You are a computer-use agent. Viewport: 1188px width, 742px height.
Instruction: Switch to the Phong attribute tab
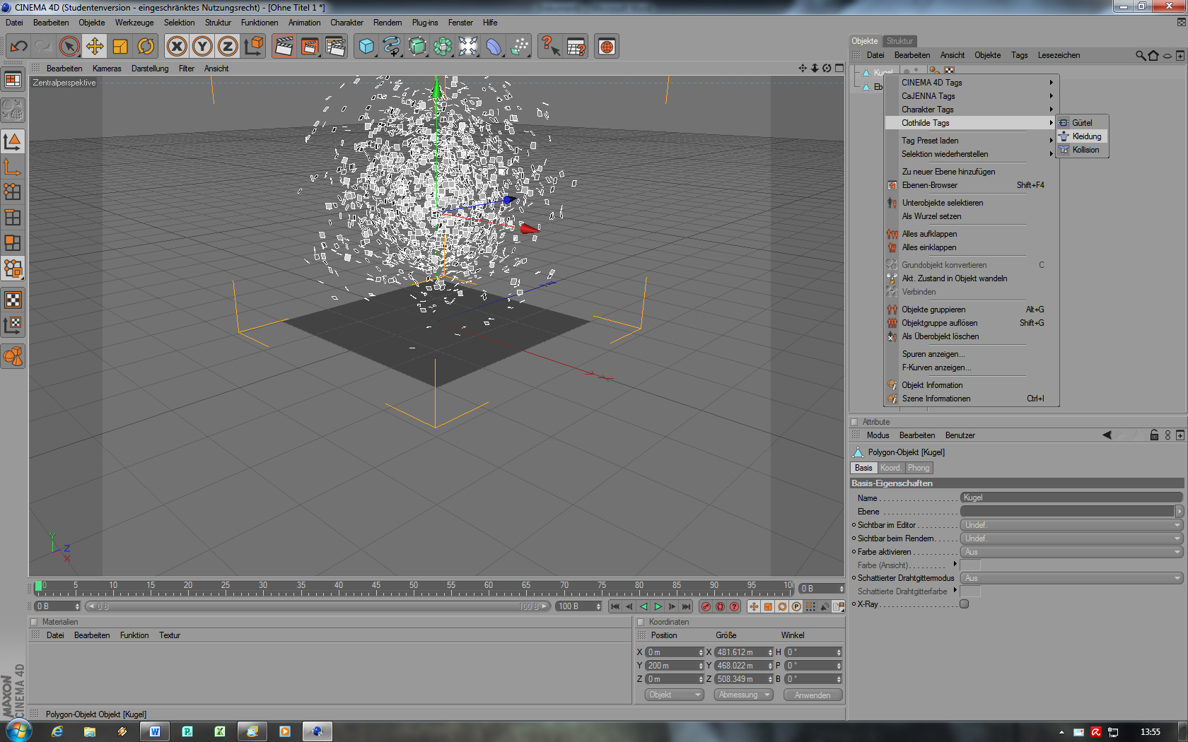click(919, 468)
